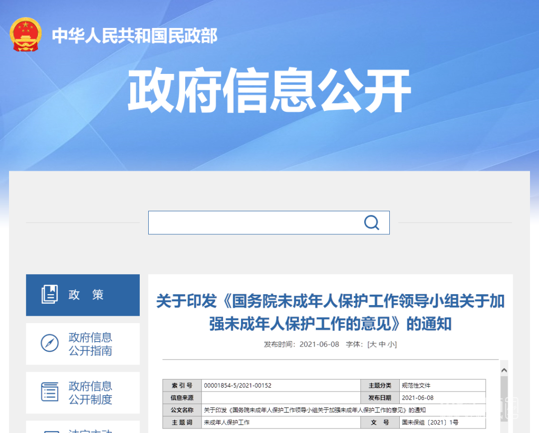The height and width of the screenshot is (433, 539).
Task: Focus the search text input box
Action: point(255,223)
